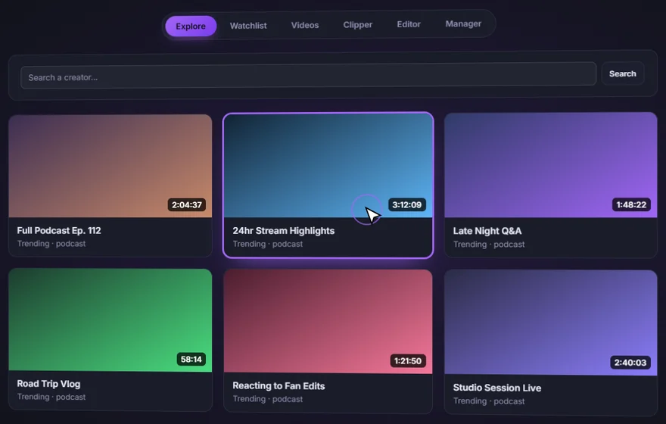Click the Search button
Screen dimensions: 666x424
(x=623, y=73)
